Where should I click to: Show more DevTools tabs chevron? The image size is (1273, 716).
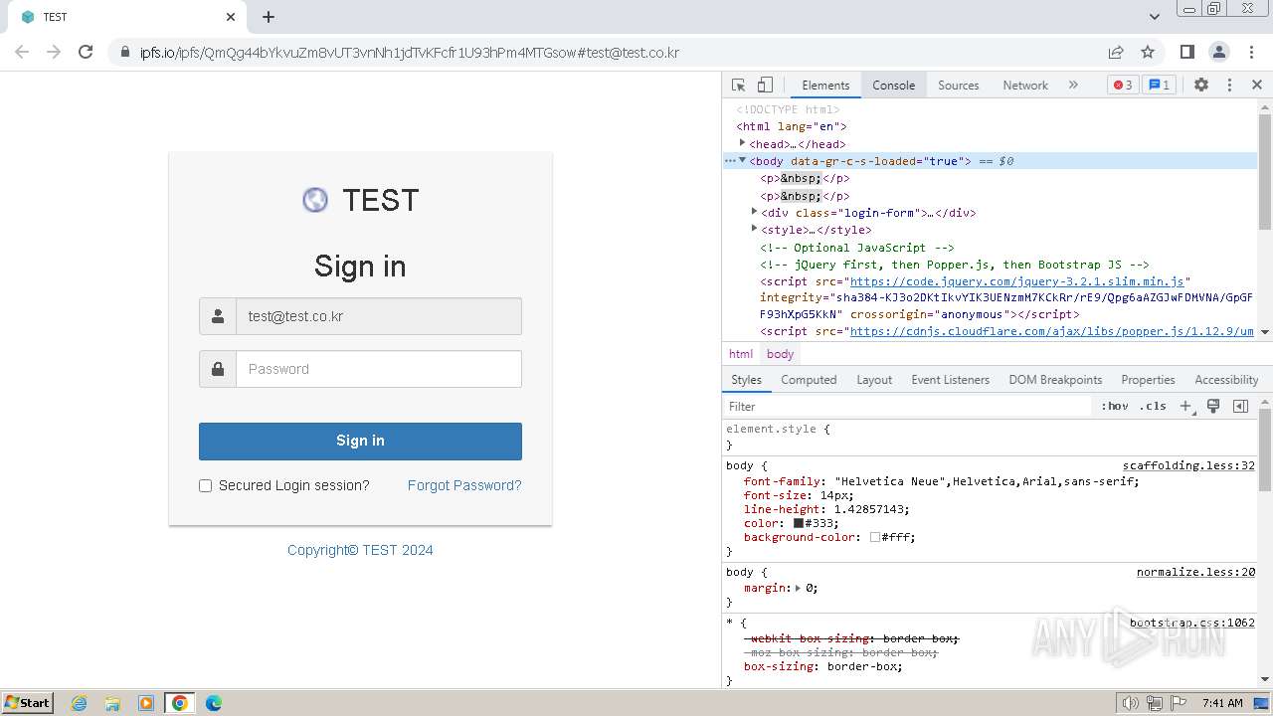(1073, 86)
